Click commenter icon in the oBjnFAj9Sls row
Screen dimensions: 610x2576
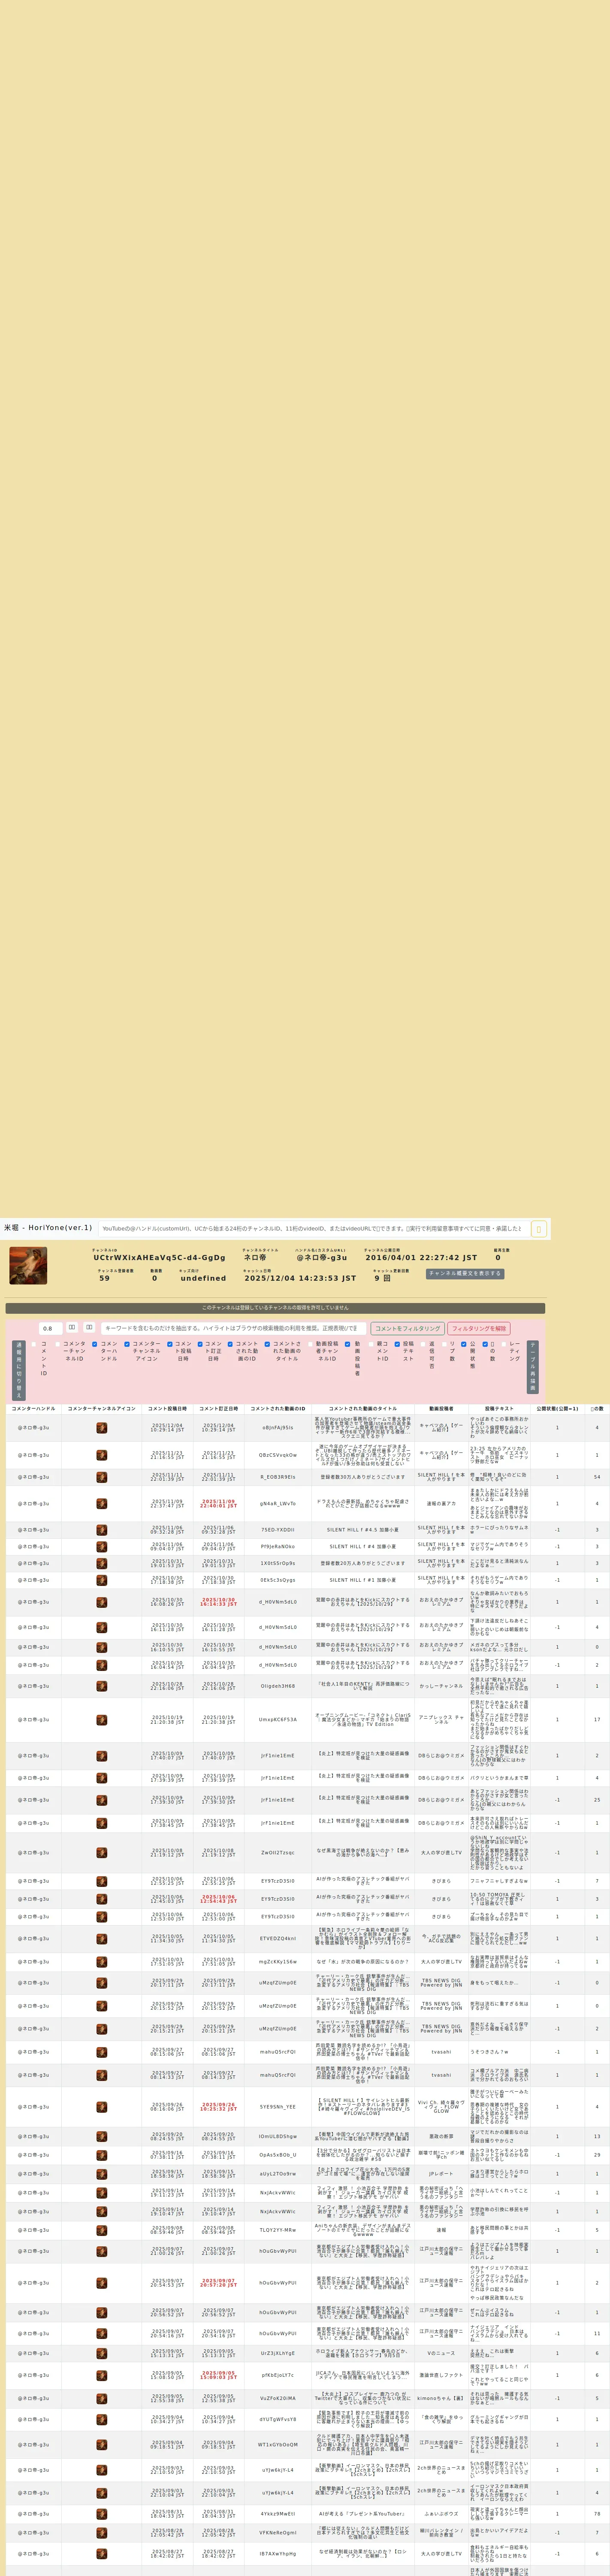(x=101, y=1427)
